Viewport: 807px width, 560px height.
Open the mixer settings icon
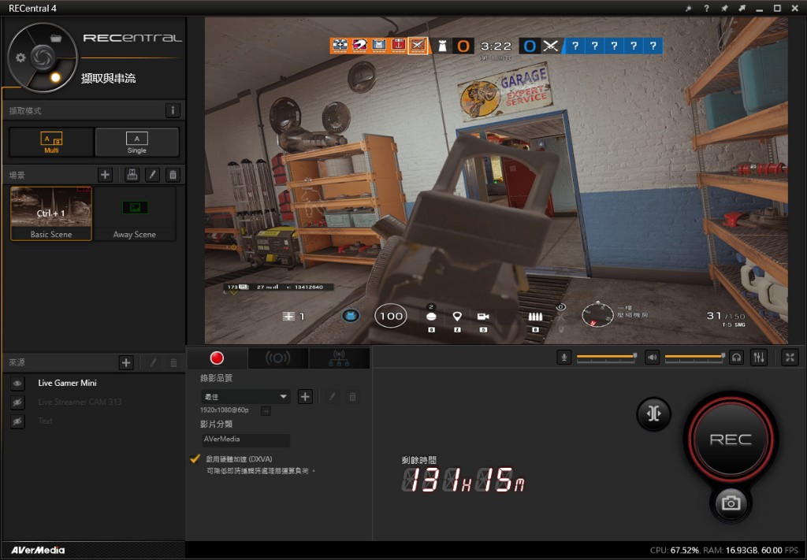tap(759, 358)
